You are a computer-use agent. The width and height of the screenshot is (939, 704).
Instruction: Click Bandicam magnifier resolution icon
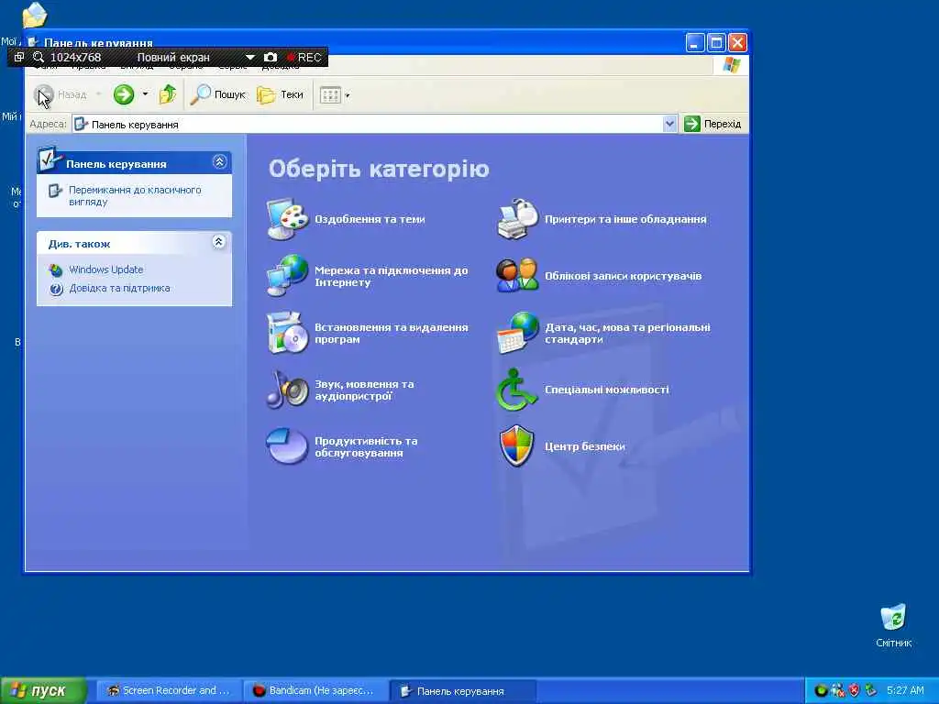tap(39, 57)
